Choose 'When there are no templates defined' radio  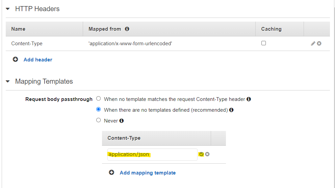99,109
